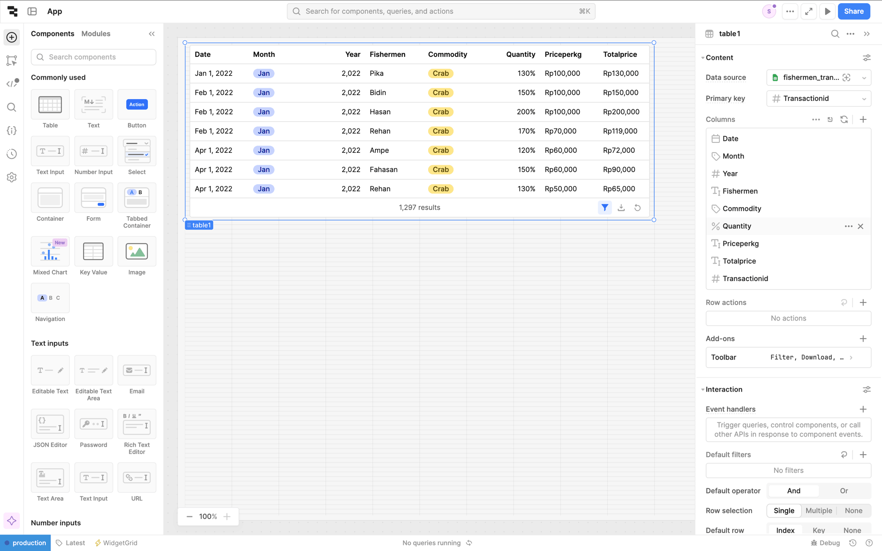882x551 pixels.
Task: Open the Primary key dropdown
Action: [819, 98]
